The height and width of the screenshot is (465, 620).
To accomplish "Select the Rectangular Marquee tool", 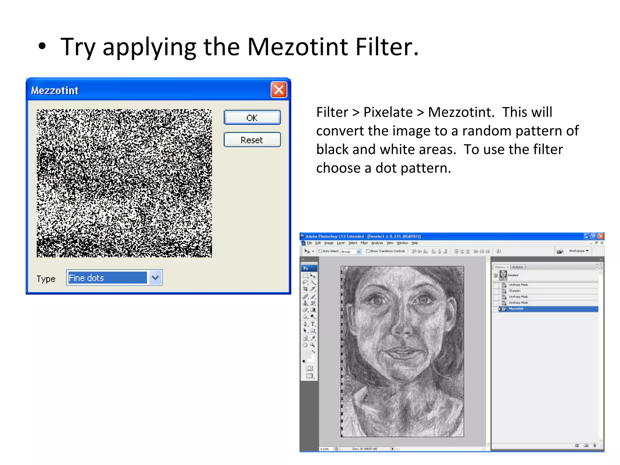I will [305, 275].
